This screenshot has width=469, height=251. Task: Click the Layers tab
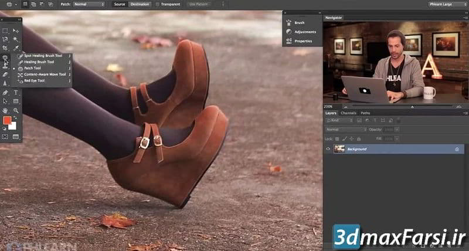pos(331,113)
